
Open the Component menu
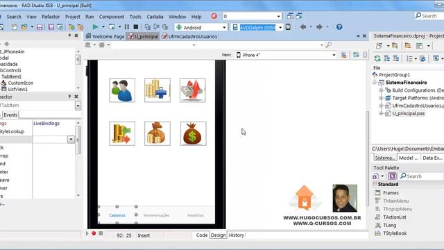[x=111, y=17]
